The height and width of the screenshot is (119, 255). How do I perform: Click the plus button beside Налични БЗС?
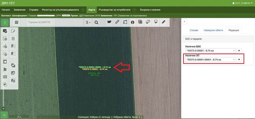coord(239,51)
